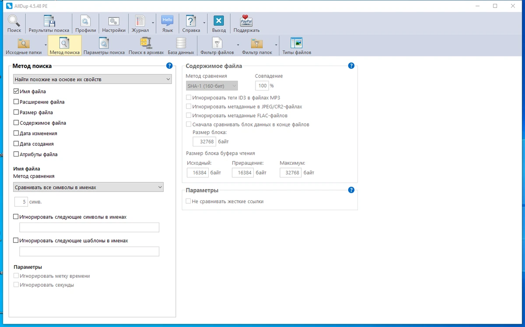Open Настройки gear icon
525x327 pixels.
point(114,21)
